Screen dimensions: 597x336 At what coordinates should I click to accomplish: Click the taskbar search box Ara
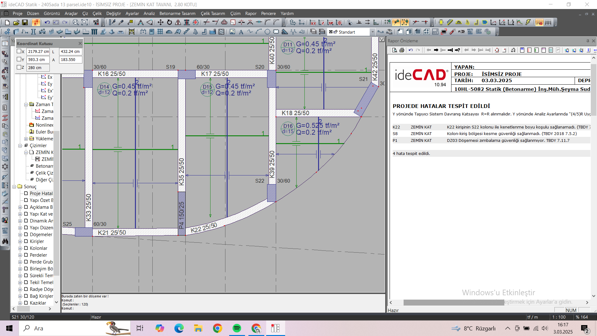75,328
